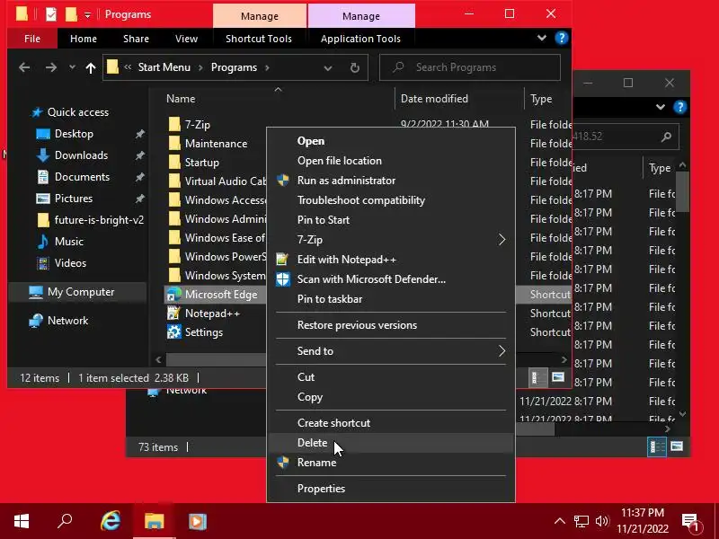
Task: Go up one folder level
Action: point(91,68)
